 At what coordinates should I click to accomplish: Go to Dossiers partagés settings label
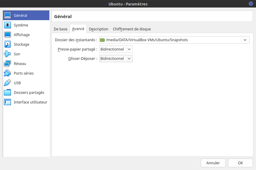29,93
